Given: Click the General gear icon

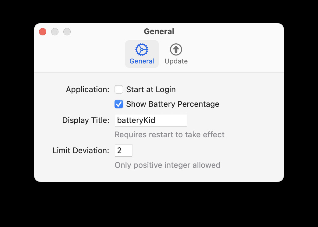Looking at the screenshot, I should point(142,49).
